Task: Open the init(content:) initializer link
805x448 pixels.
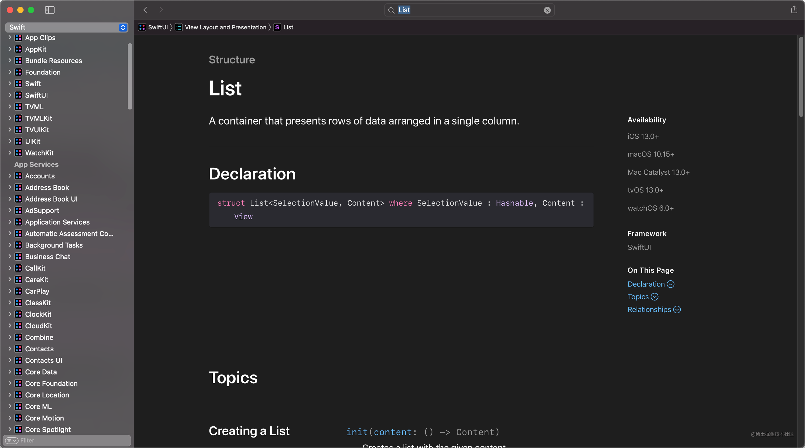Action: tap(423, 432)
